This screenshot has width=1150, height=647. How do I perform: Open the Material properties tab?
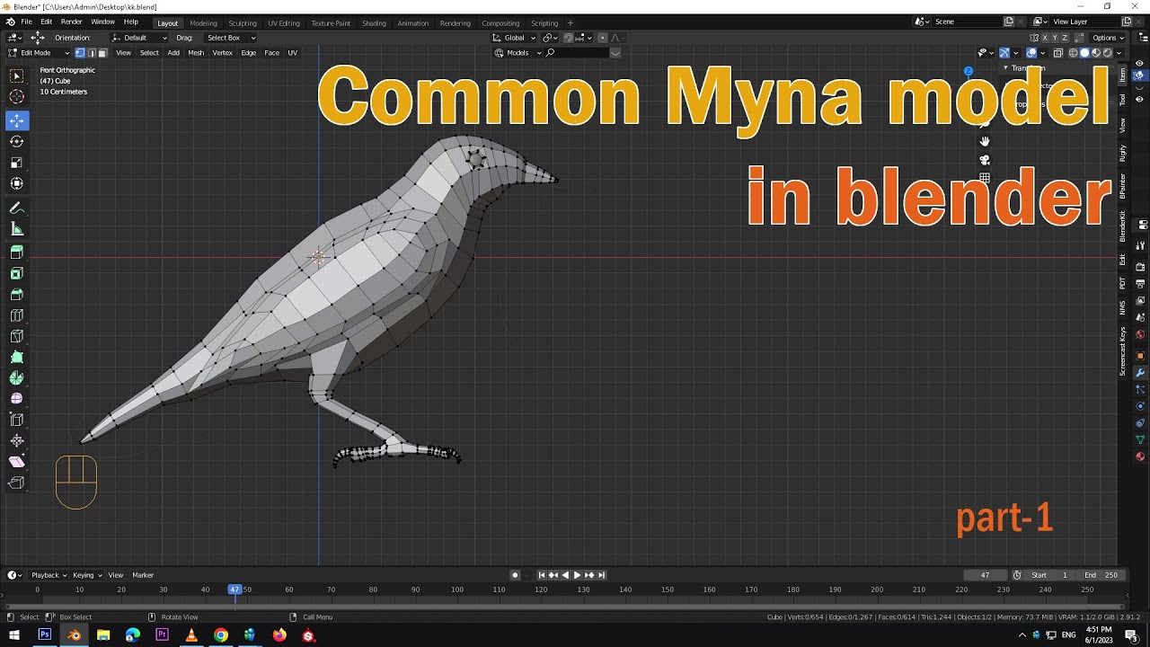(1140, 456)
